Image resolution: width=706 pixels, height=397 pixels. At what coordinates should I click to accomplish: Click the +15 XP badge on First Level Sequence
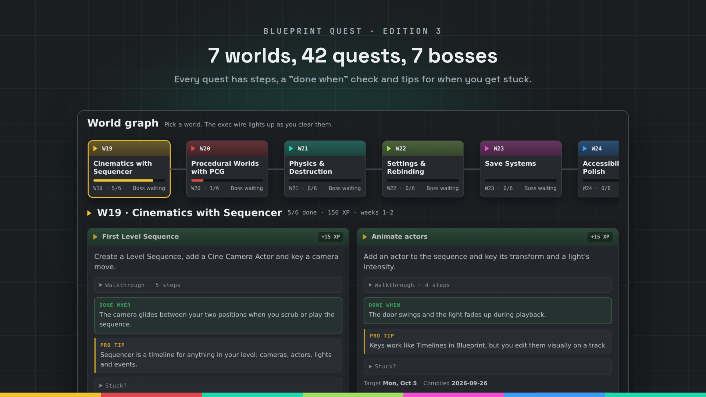pos(330,237)
